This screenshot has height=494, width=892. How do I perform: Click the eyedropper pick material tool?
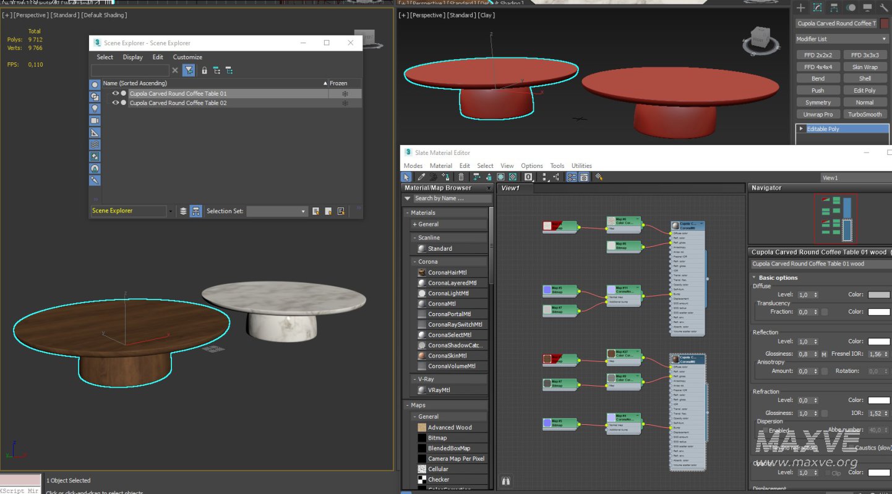click(421, 177)
